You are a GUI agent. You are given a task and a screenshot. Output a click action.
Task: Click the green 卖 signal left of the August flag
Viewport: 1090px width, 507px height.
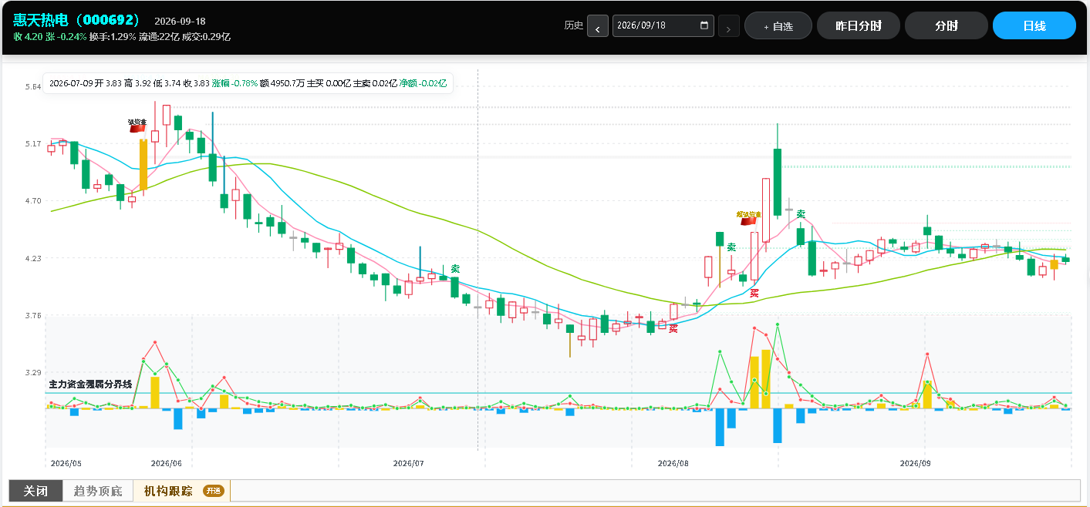pos(731,247)
